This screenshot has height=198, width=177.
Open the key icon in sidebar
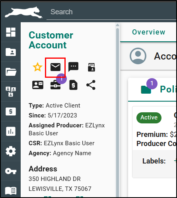tap(11, 171)
